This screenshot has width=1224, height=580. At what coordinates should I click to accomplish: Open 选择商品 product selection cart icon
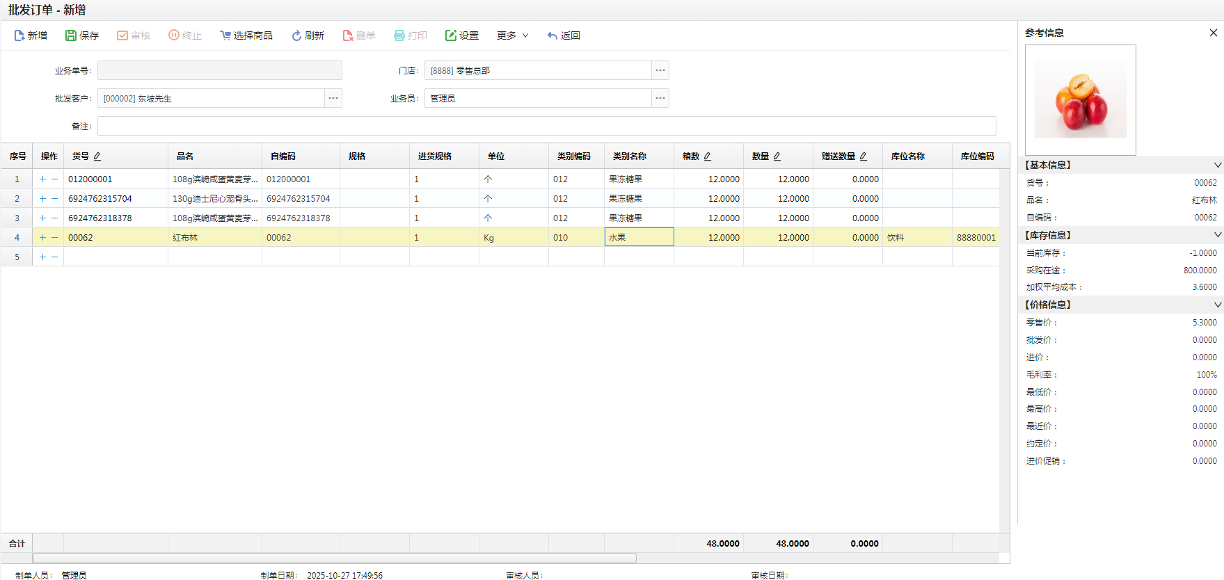[225, 35]
